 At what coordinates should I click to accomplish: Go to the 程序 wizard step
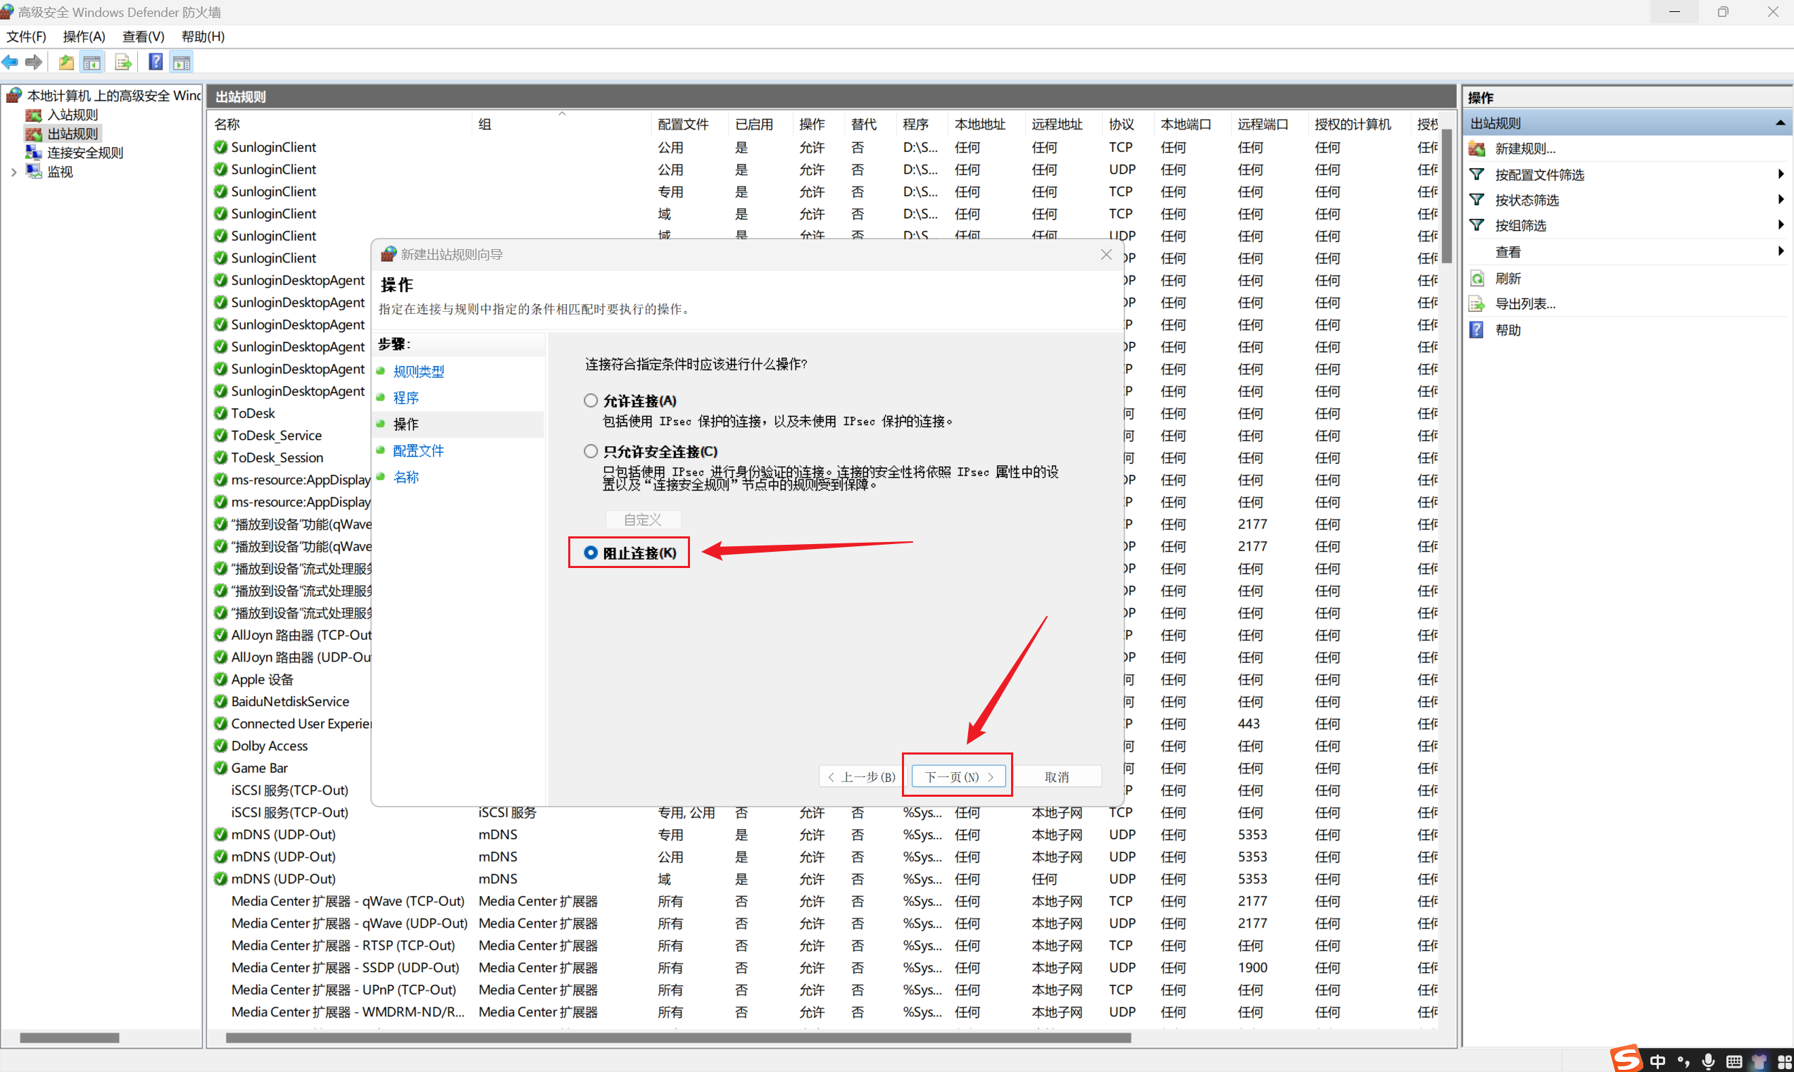[x=406, y=398]
